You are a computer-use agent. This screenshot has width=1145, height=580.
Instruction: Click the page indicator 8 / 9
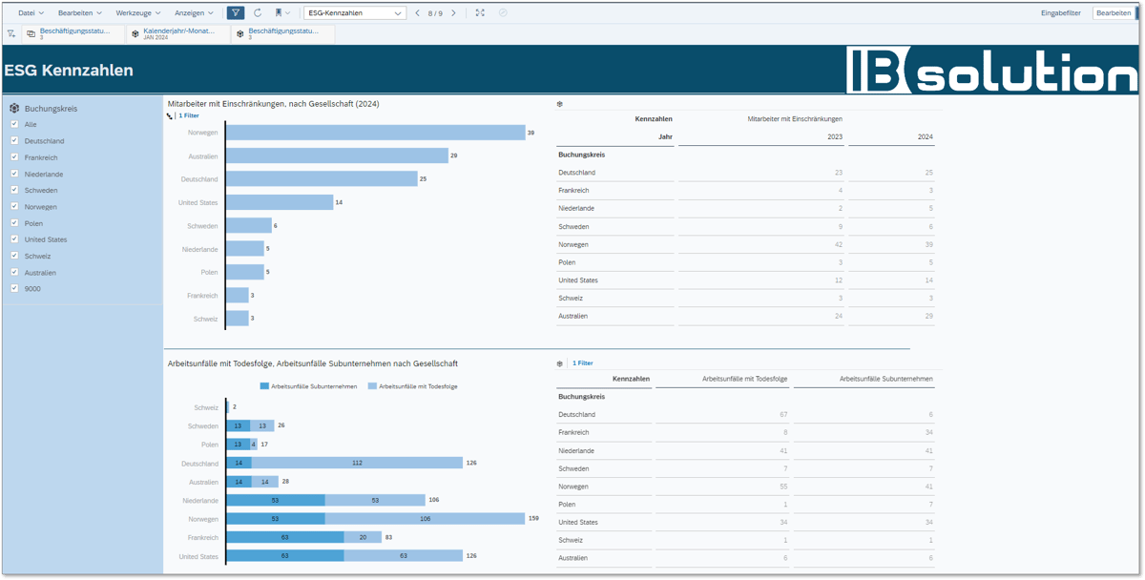tap(435, 13)
